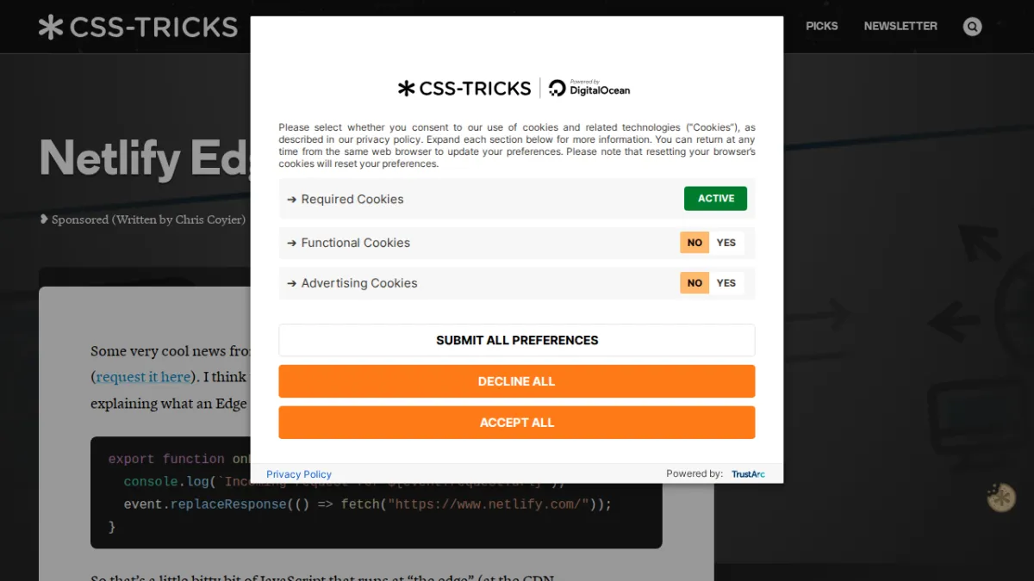Click the 'Please select whether you consent' paragraph
Screen dimensions: 1034x581
(x=517, y=145)
